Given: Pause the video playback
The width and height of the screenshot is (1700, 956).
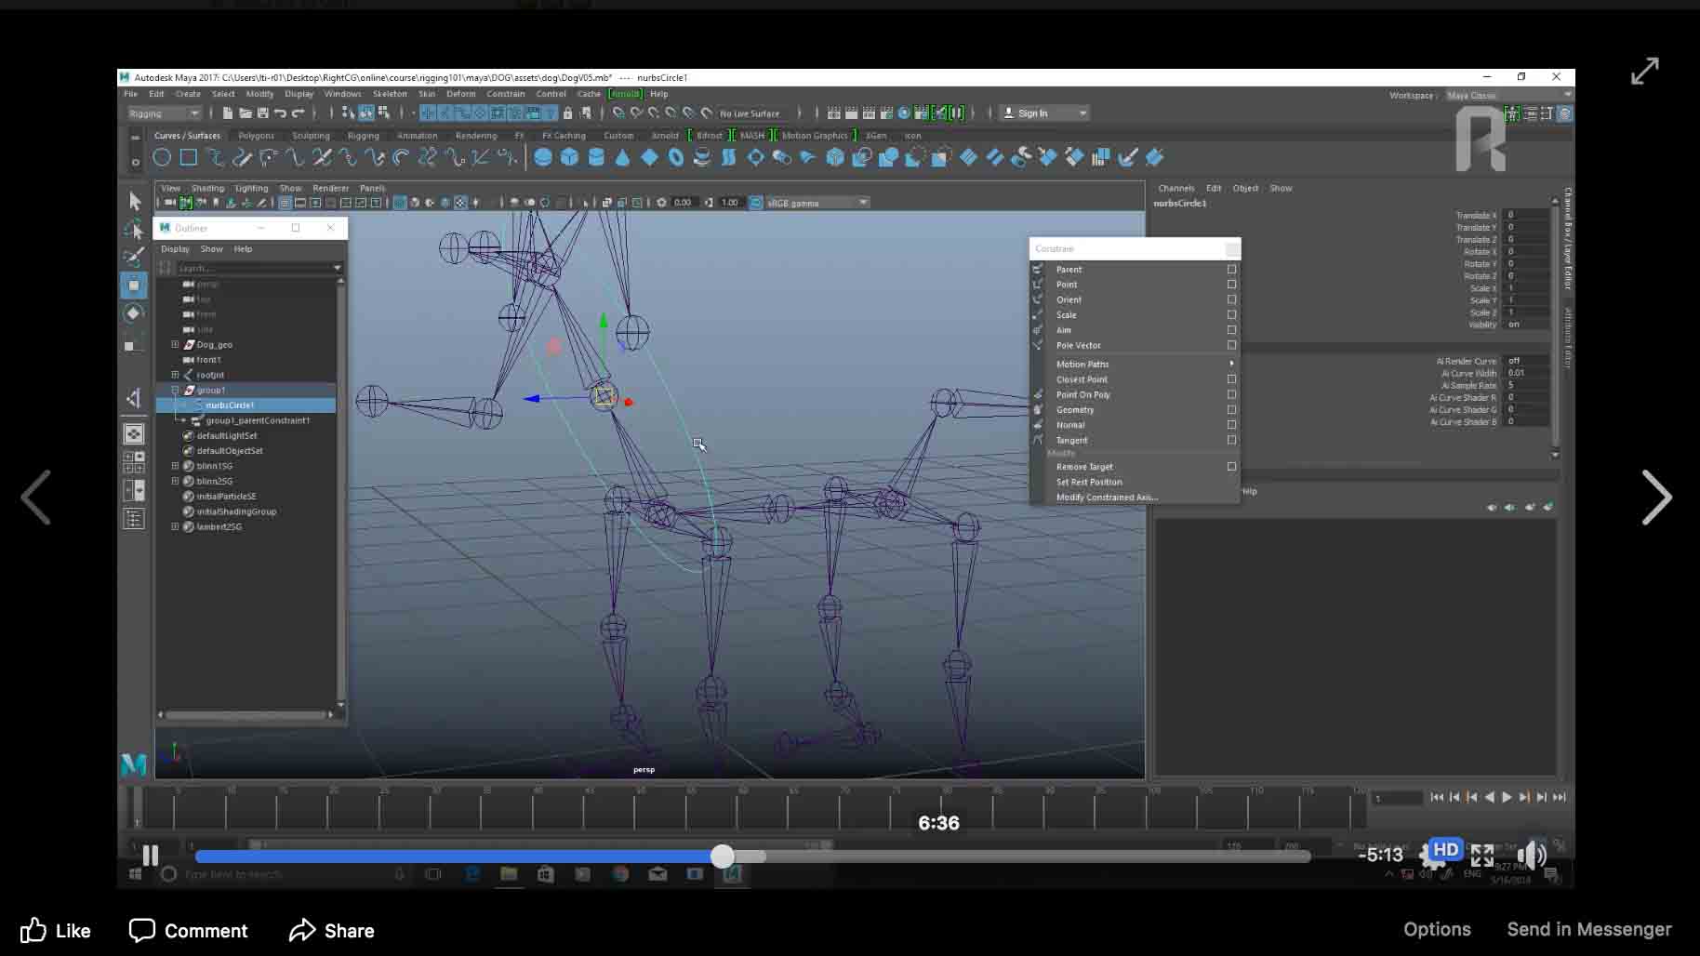Looking at the screenshot, I should pyautogui.click(x=151, y=855).
